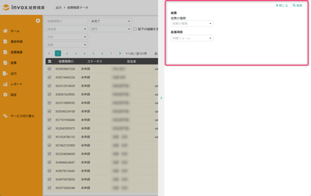Go to page 5
The height and width of the screenshot is (196, 311).
tap(93, 54)
